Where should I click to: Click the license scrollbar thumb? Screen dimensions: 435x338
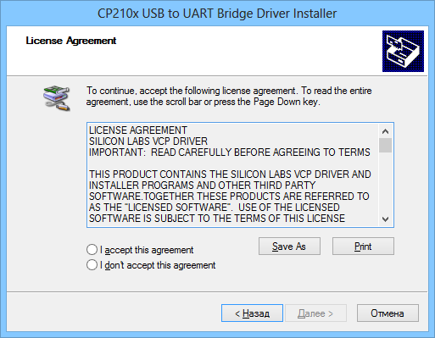385,145
